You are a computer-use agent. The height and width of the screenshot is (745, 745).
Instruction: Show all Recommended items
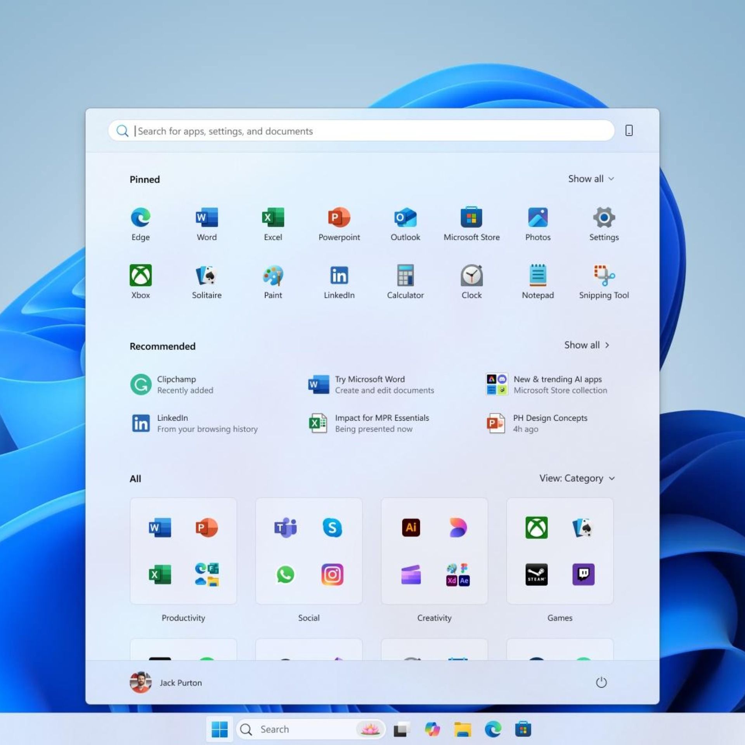coord(586,345)
